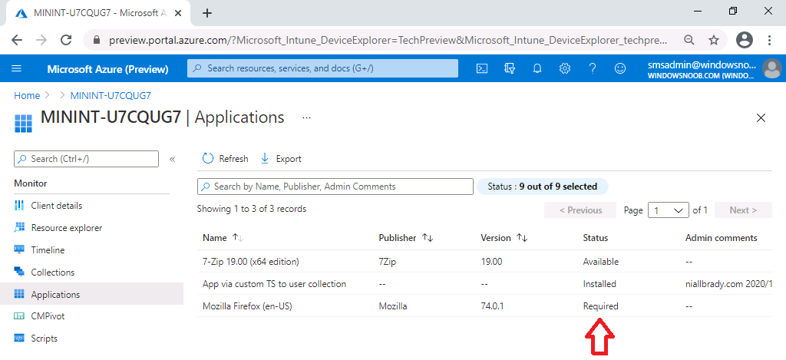Image resolution: width=786 pixels, height=360 pixels.
Task: Reload the page in the browser
Action: pos(66,40)
